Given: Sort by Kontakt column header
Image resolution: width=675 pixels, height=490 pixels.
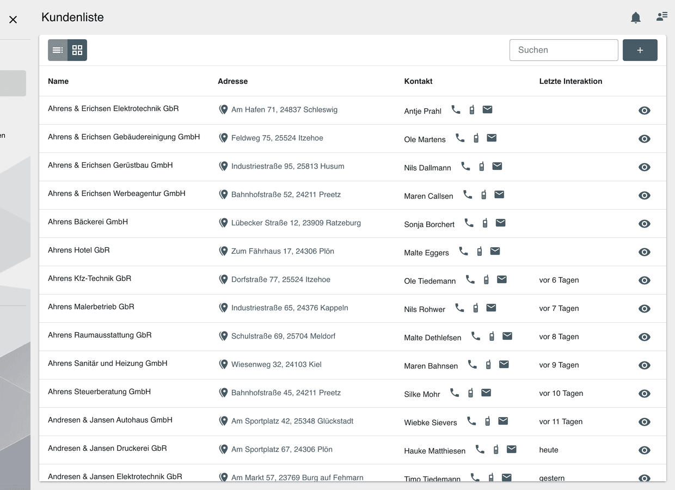Looking at the screenshot, I should [419, 81].
